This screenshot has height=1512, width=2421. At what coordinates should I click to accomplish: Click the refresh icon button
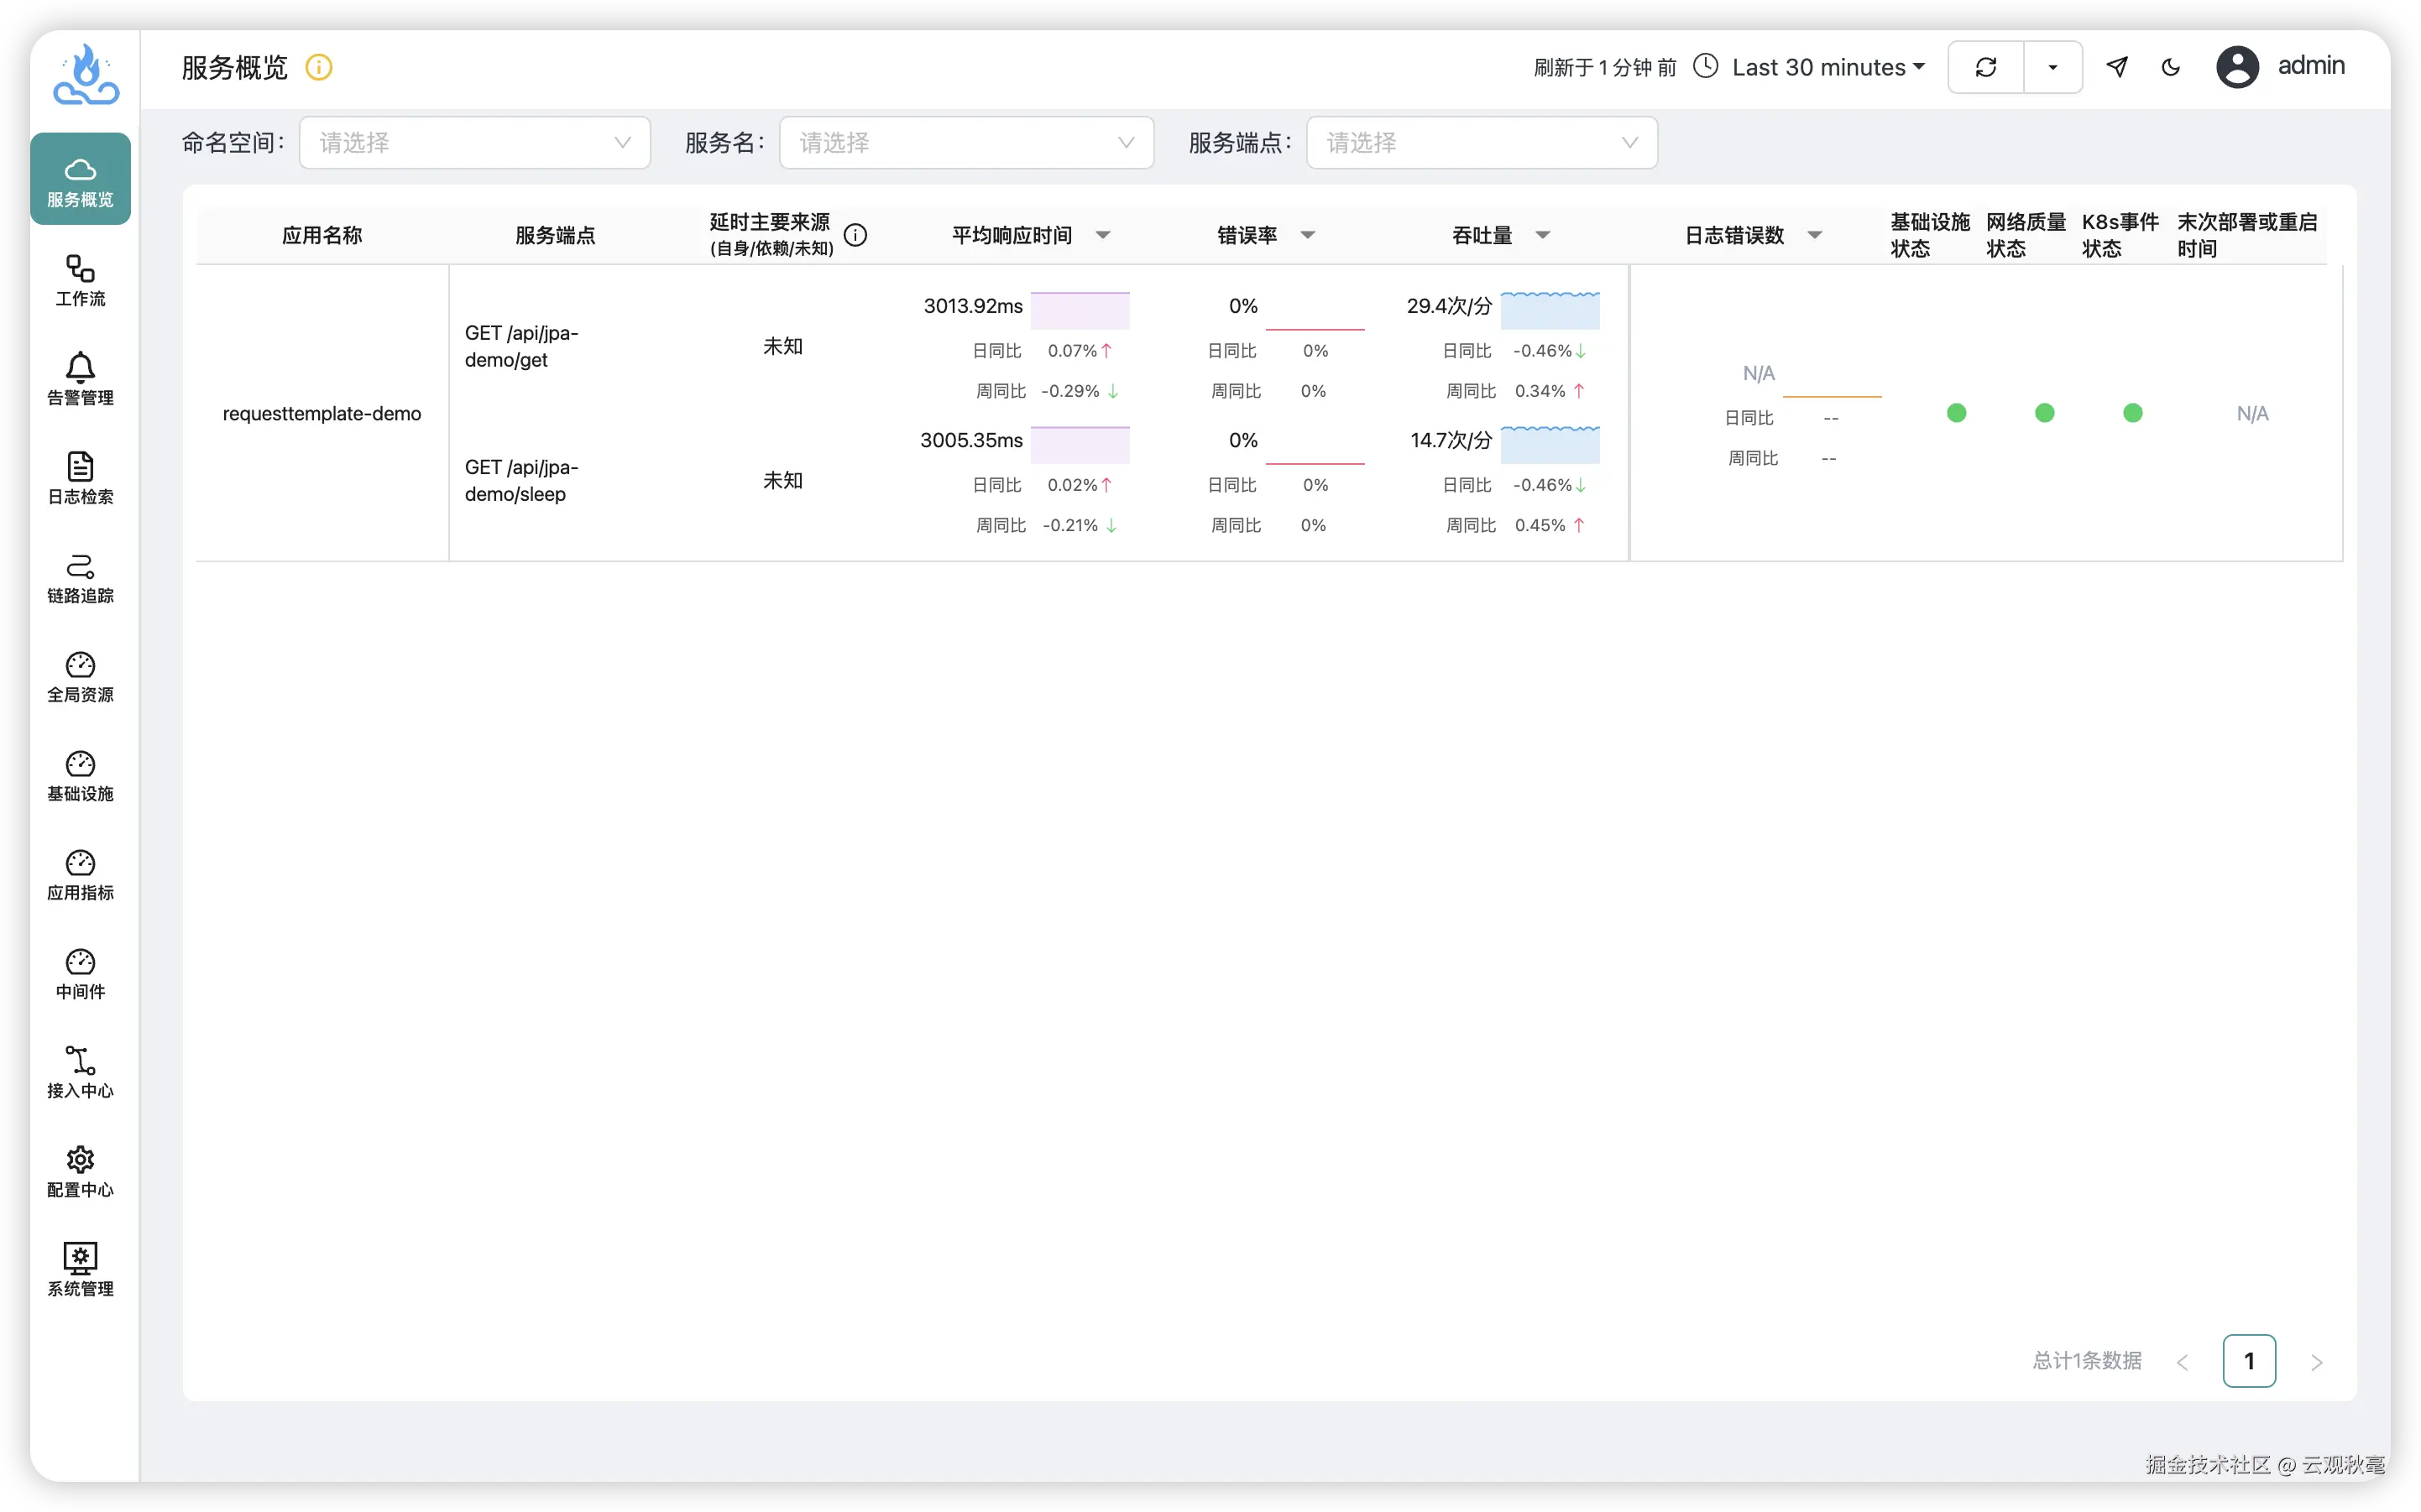pos(1986,67)
